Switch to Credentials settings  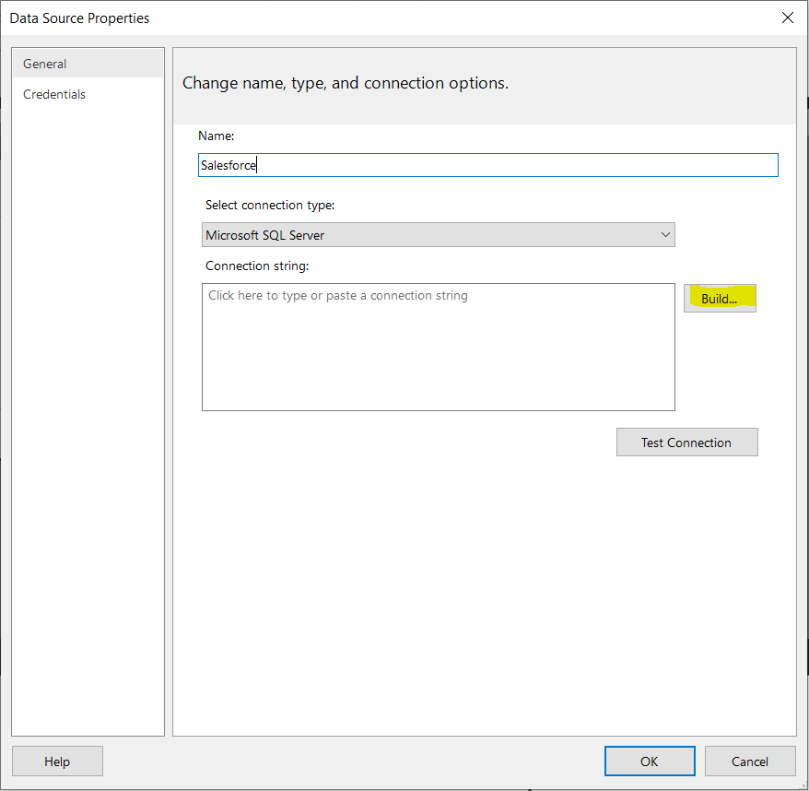(54, 93)
